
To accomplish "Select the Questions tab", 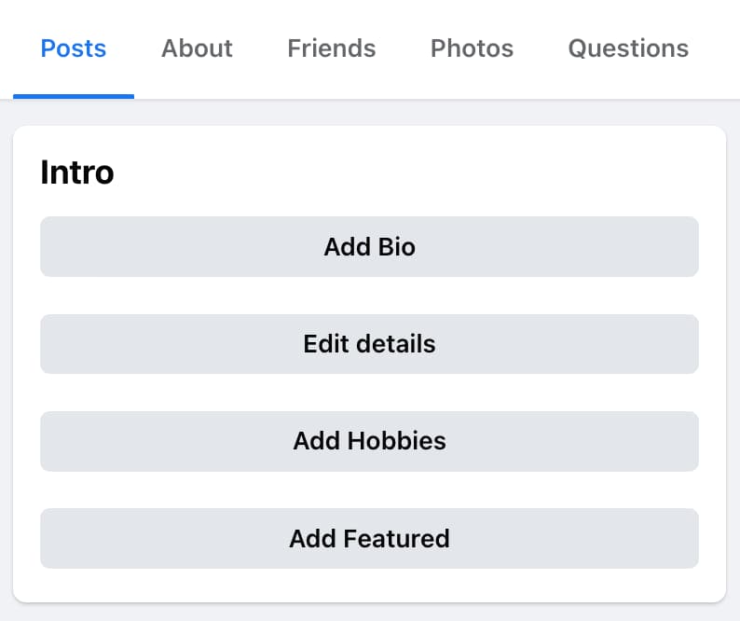I will point(628,48).
